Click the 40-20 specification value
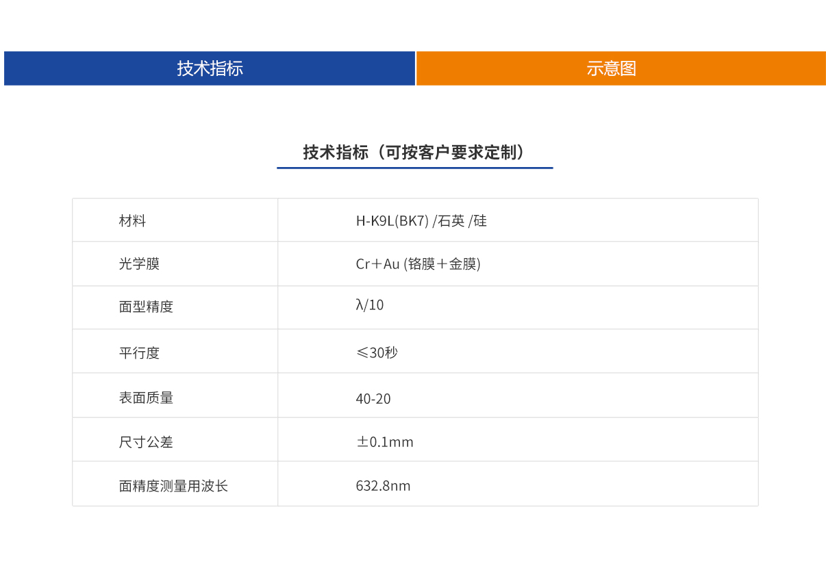Viewport: 826px width, 575px height. coord(373,398)
